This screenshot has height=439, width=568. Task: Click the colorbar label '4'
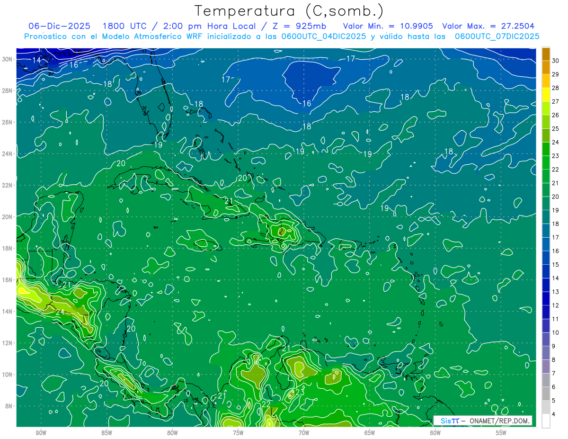[554, 414]
